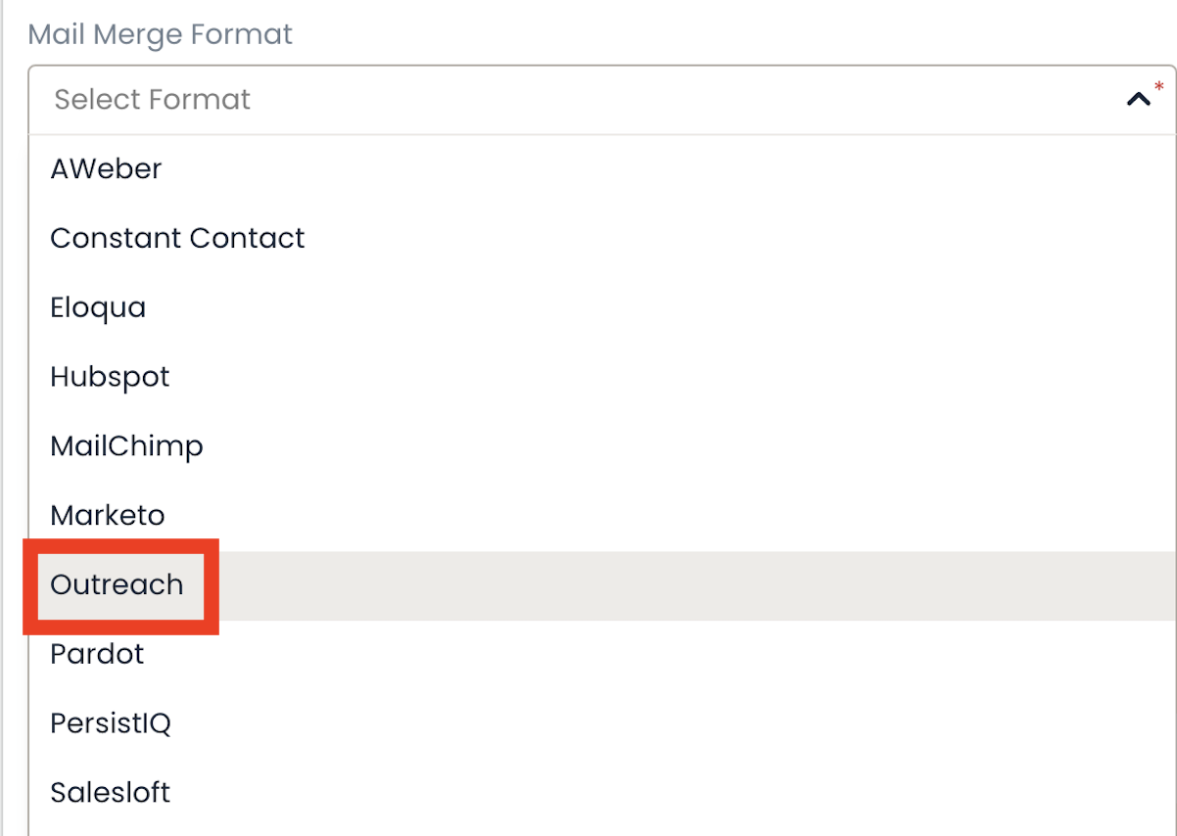The height and width of the screenshot is (836, 1177).
Task: Click empty space in the AWeber row
Action: [685, 169]
